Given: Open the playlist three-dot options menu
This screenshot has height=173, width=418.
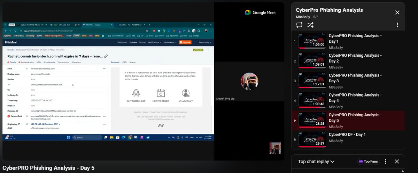Looking at the screenshot, I should 397,25.
